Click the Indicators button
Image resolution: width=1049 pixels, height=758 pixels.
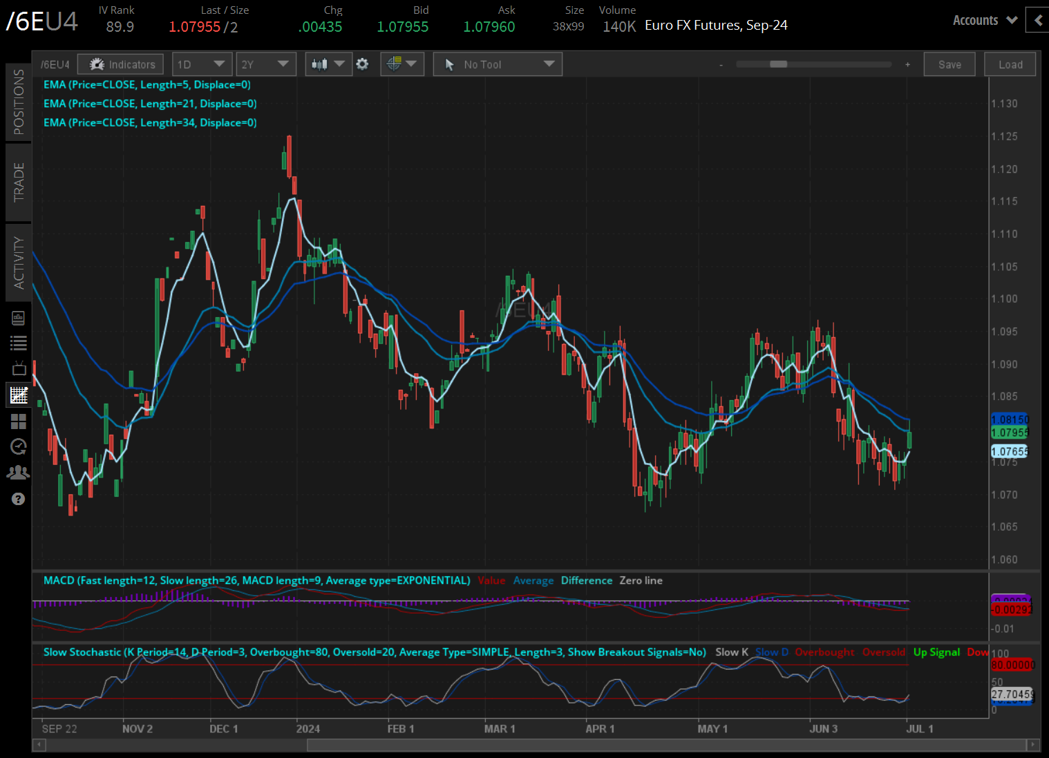[x=121, y=64]
